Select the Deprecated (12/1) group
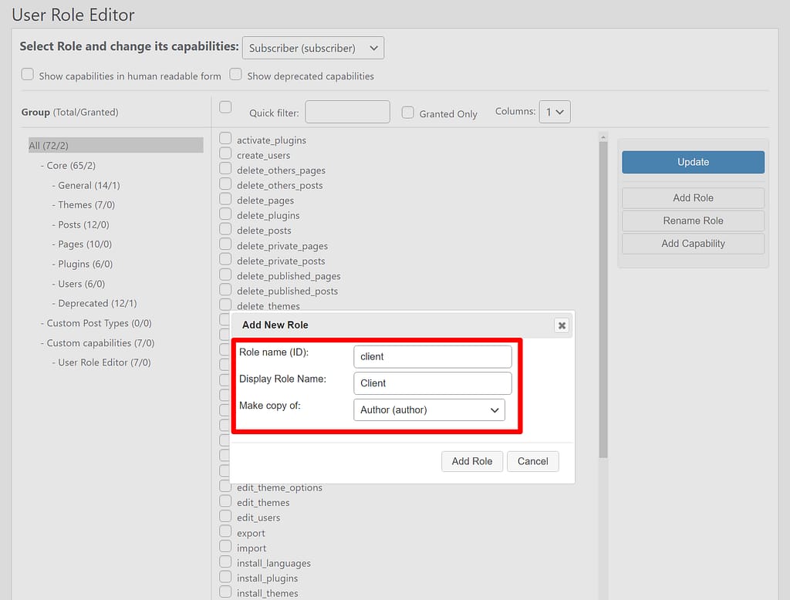 [x=97, y=303]
